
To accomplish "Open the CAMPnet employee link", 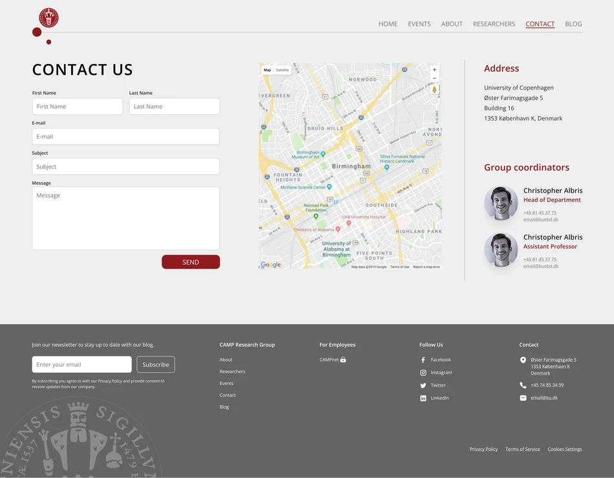I will 329,360.
